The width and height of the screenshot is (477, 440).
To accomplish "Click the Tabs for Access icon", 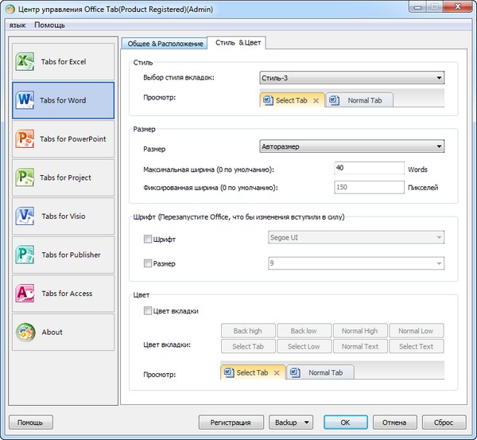I will 25,294.
